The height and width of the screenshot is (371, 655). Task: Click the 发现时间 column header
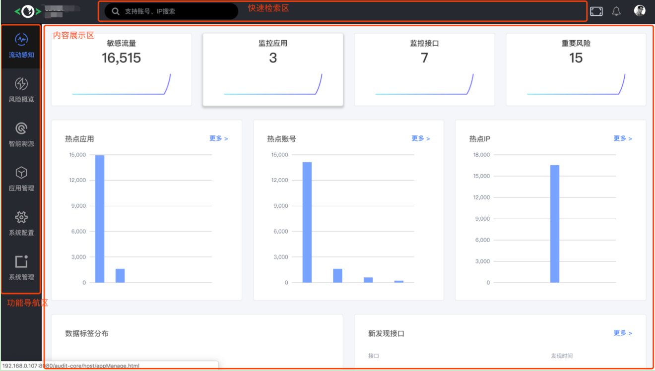click(562, 356)
